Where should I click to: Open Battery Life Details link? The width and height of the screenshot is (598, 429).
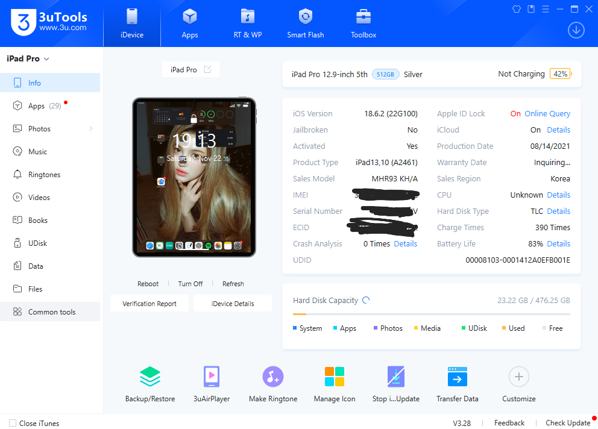pos(558,244)
